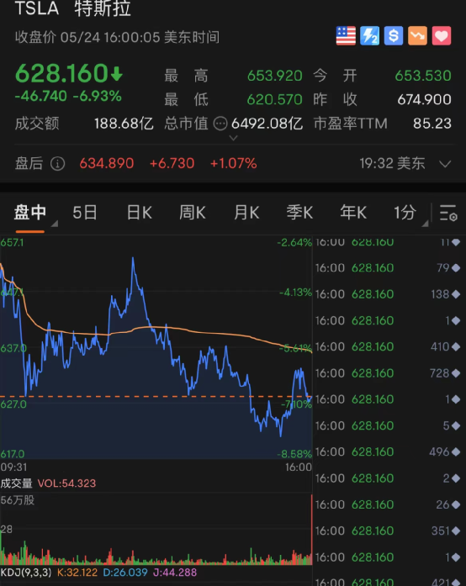Tap the orange downtrend chart icon
The image size is (466, 586).
[417, 36]
